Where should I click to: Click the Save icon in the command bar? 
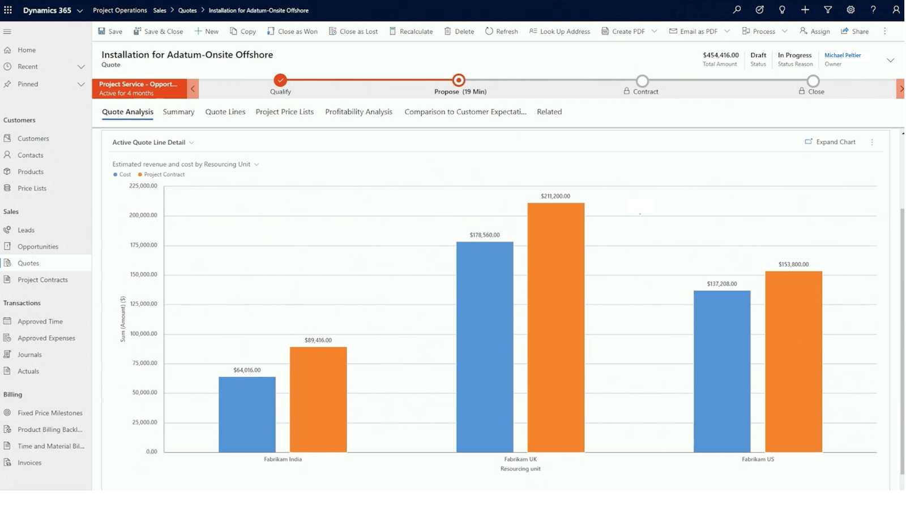tap(102, 31)
